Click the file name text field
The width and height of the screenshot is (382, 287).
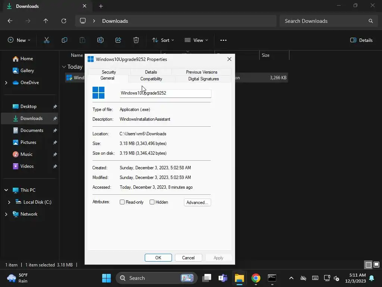165,93
